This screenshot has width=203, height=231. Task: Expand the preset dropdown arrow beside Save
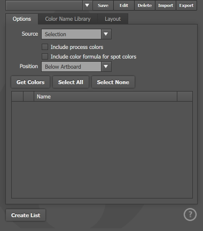point(87,5)
